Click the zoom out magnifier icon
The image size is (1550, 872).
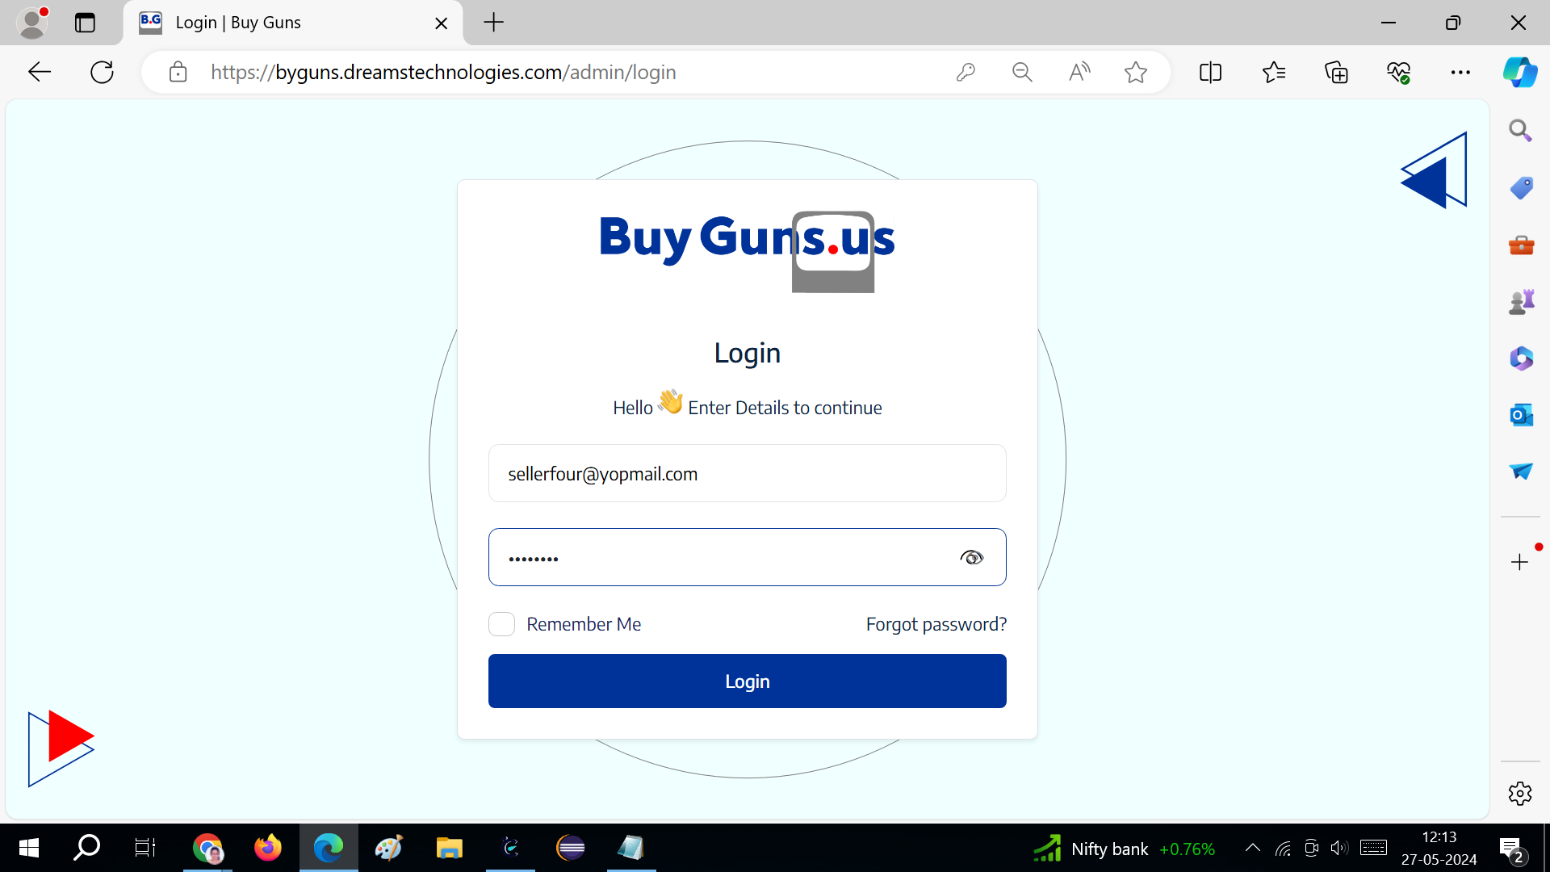(x=1022, y=72)
